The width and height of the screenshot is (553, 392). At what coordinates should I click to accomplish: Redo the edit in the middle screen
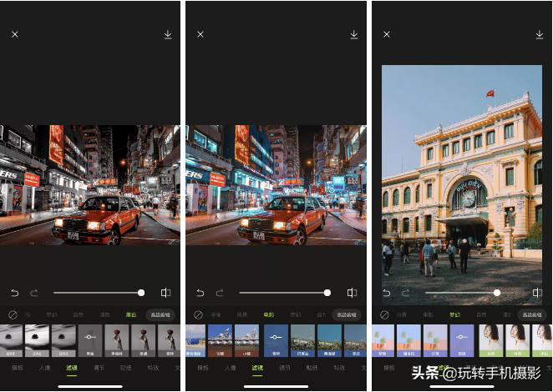tap(220, 293)
